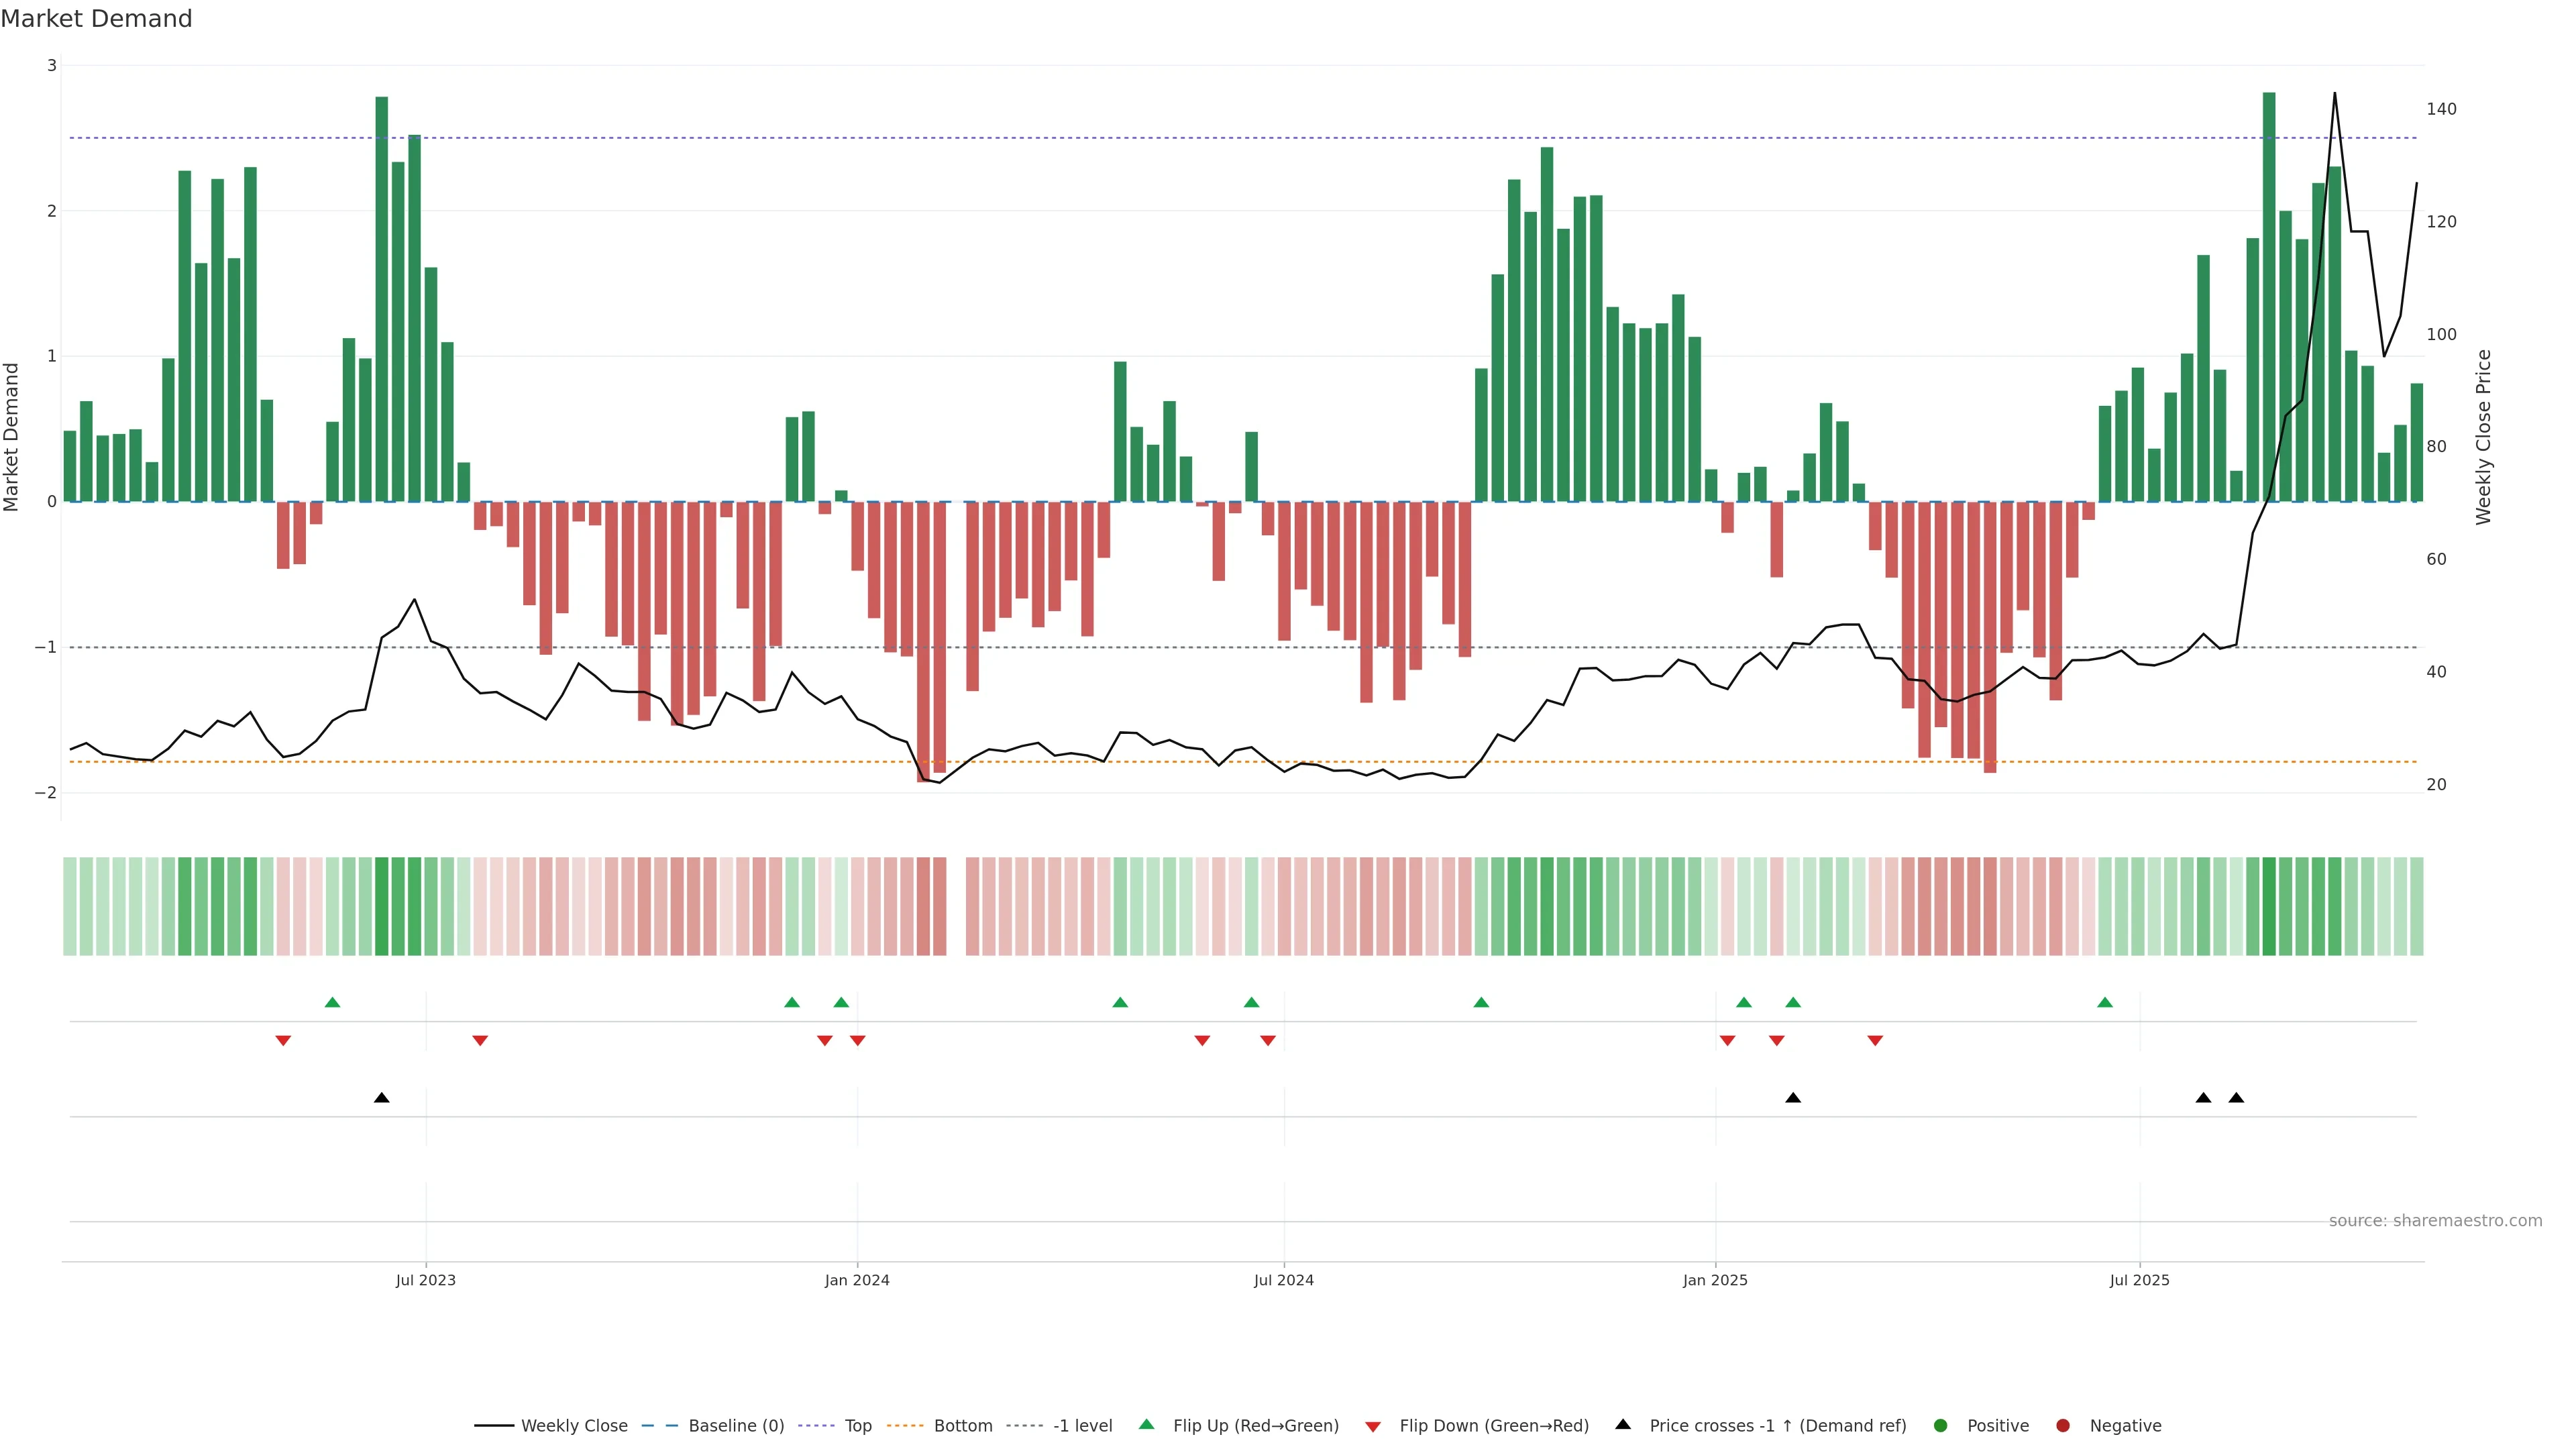
Task: Click the black Price crosses -1 legend triangle
Action: click(1623, 1424)
